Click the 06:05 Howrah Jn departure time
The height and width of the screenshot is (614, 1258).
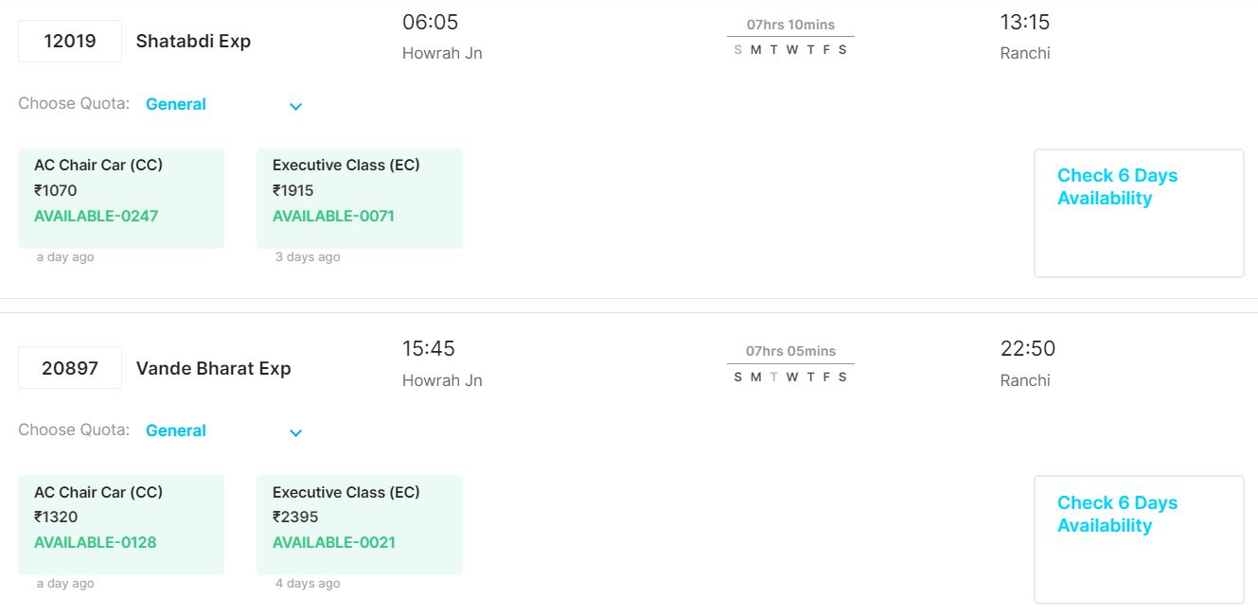[430, 23]
